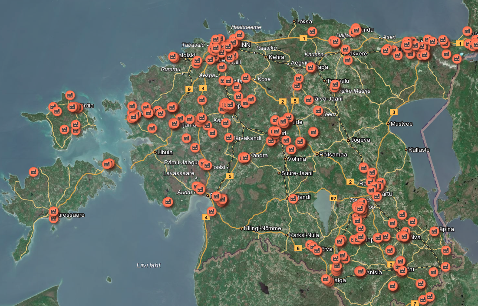
Task: Select the factory marker beside Haabneeme
Action: 240,35
